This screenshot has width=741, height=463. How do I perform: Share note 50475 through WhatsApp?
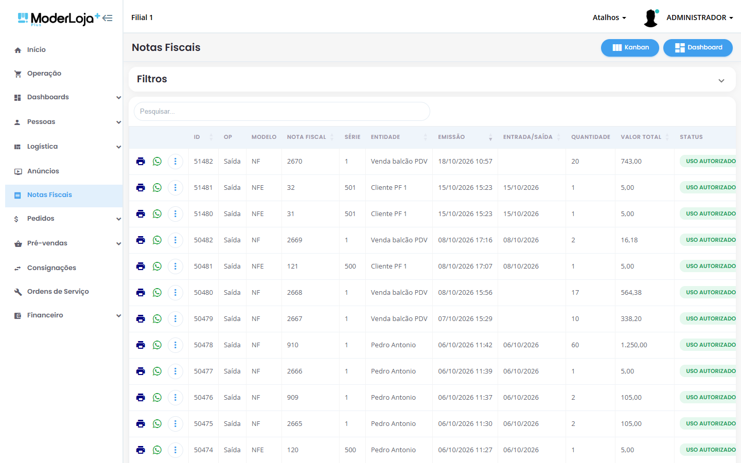157,424
